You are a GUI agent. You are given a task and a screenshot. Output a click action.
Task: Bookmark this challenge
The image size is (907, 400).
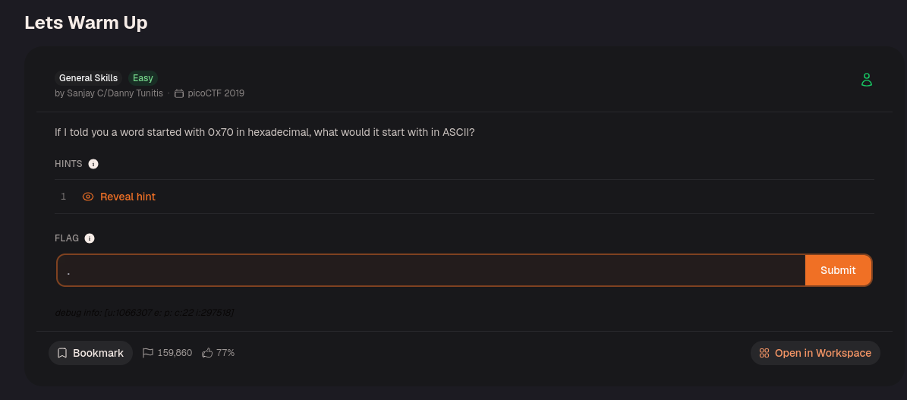click(91, 353)
